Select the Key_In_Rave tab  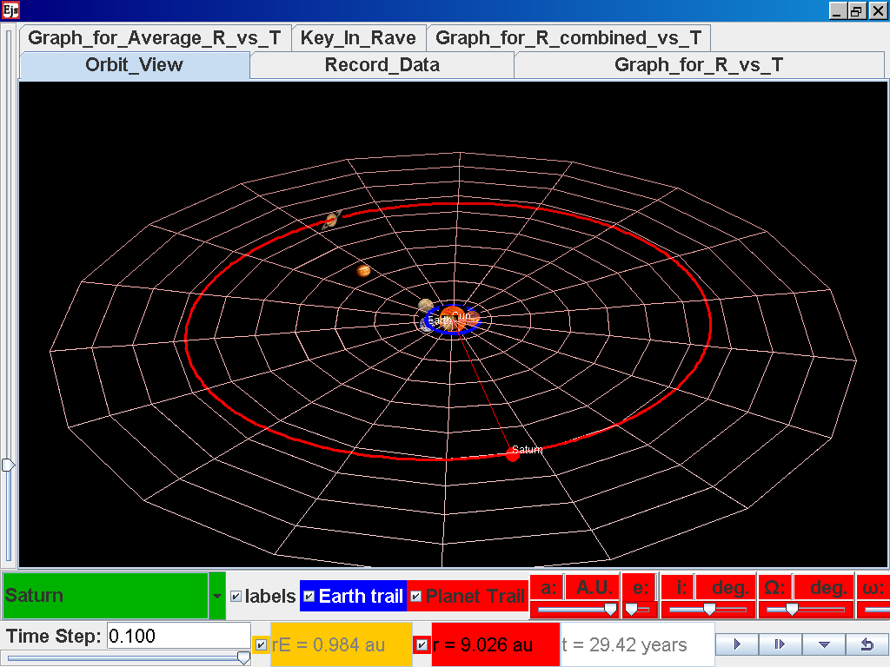(358, 38)
